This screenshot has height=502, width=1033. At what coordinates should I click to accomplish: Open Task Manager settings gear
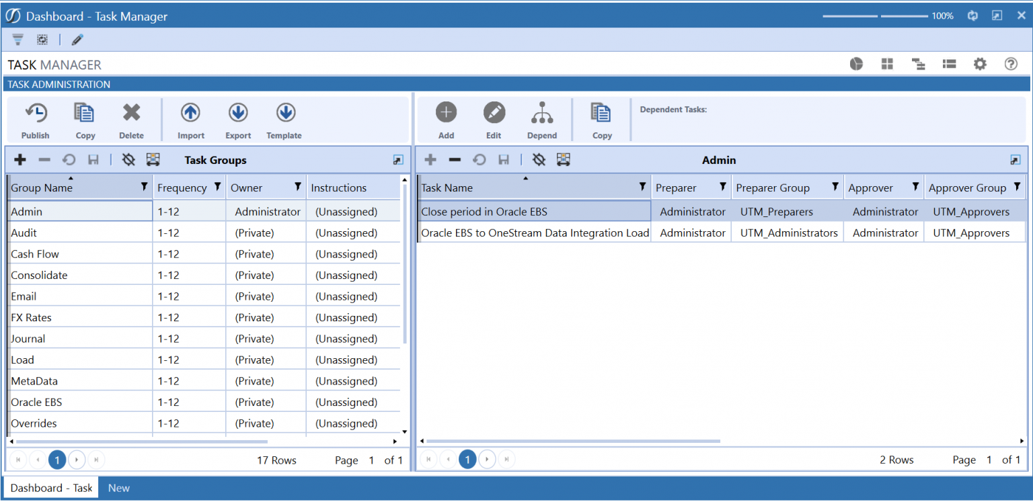click(x=980, y=63)
